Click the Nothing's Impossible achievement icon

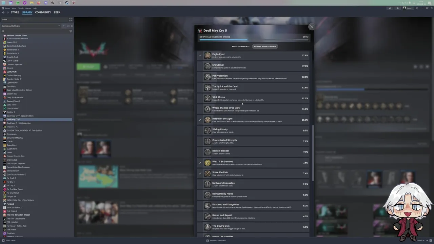pyautogui.click(x=208, y=184)
